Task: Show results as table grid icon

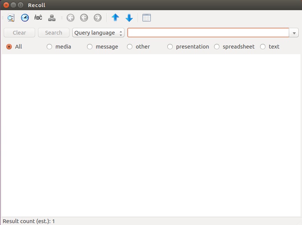Action: (147, 18)
